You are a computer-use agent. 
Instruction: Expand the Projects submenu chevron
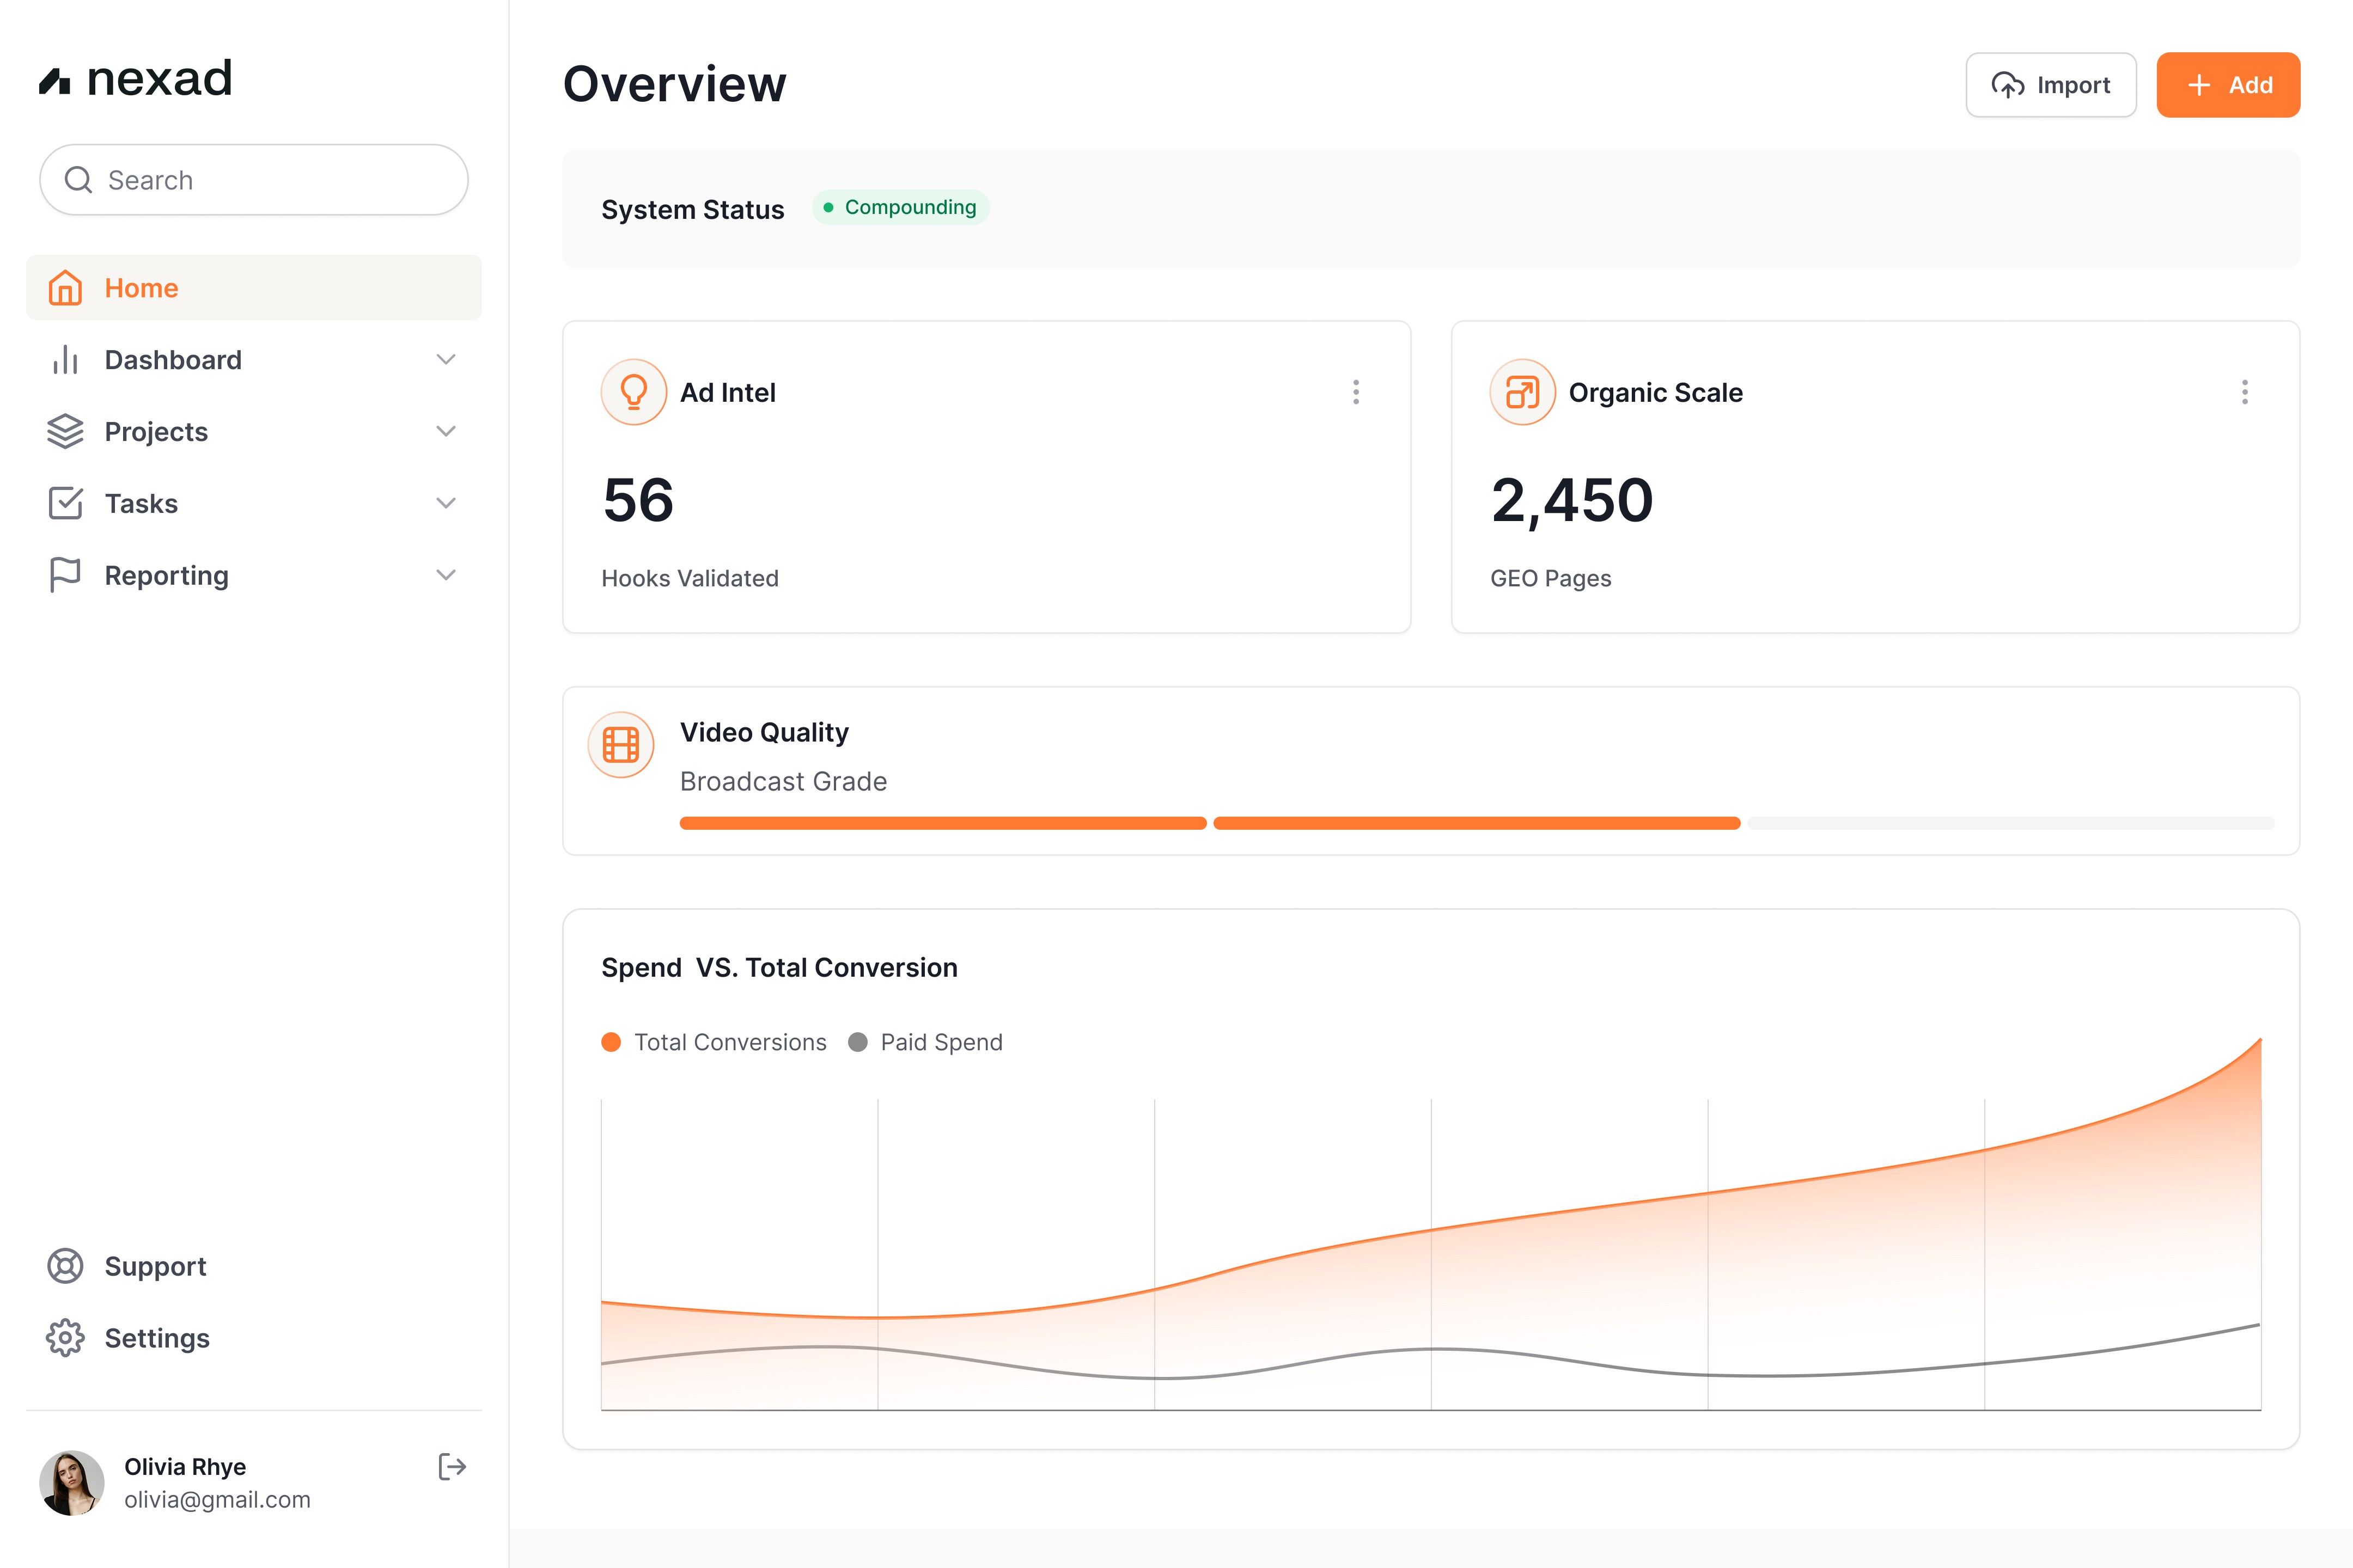click(x=446, y=431)
